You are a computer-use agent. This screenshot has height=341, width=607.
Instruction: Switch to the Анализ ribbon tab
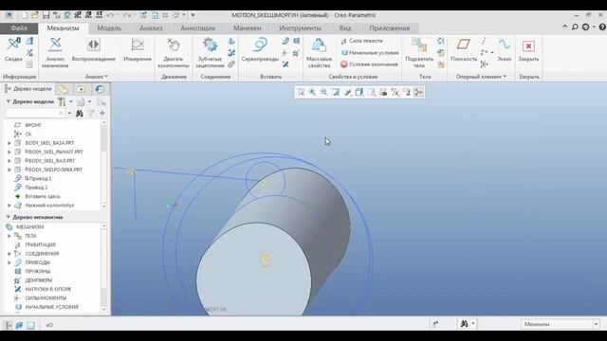point(151,28)
